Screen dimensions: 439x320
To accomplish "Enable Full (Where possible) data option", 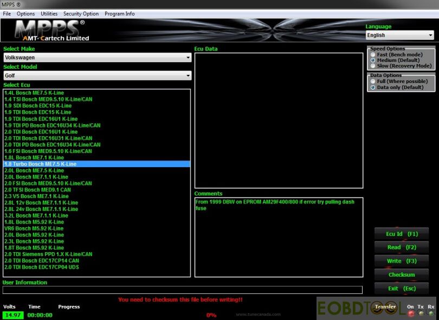I will 373,81.
